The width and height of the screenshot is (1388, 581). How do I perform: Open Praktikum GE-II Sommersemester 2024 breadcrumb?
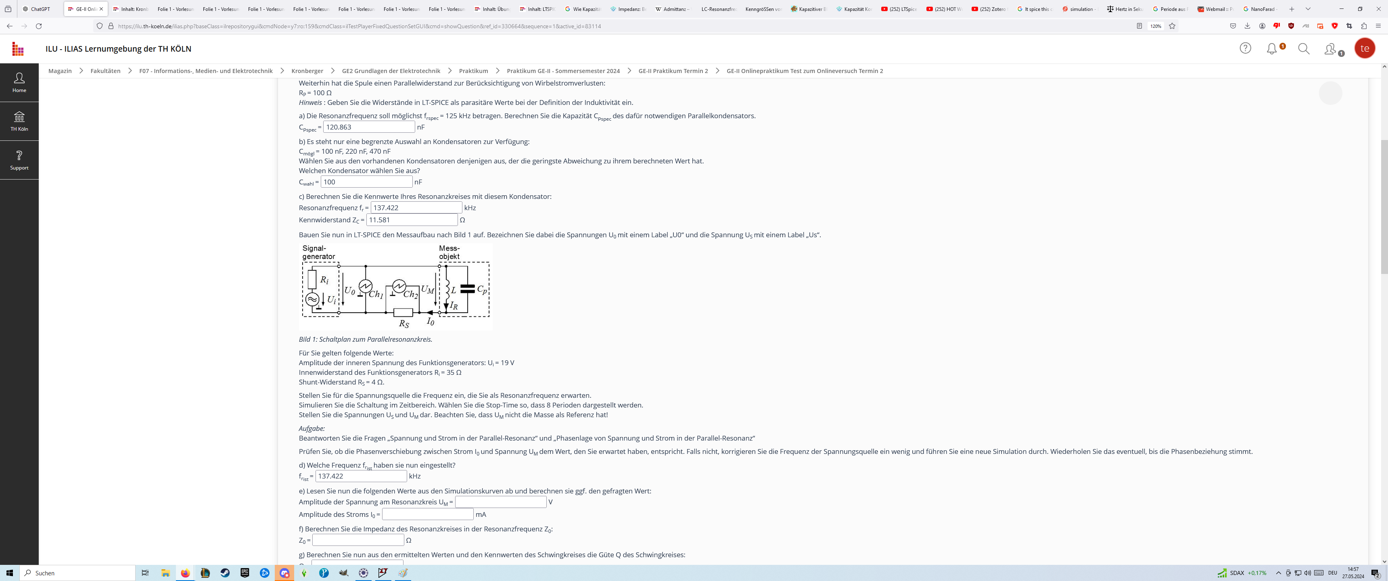[x=563, y=71]
